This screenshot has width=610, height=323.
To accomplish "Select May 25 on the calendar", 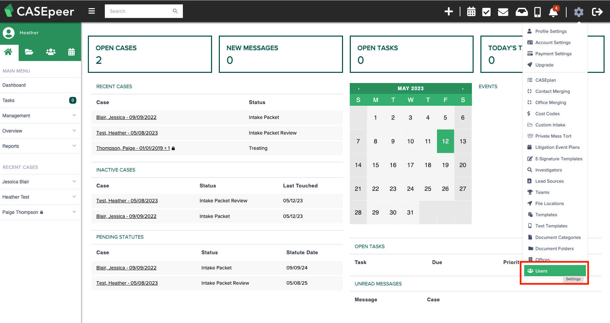I will click(x=428, y=189).
